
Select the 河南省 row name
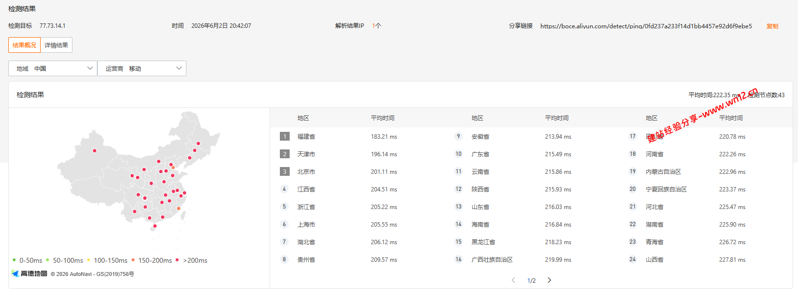click(x=655, y=154)
